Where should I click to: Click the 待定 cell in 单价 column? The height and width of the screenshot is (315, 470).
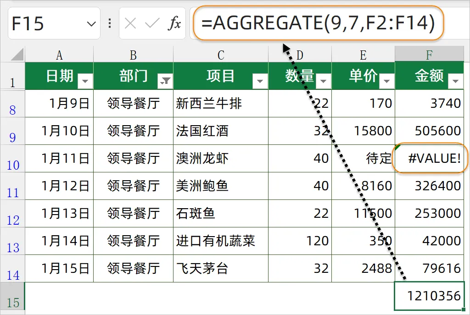point(363,159)
